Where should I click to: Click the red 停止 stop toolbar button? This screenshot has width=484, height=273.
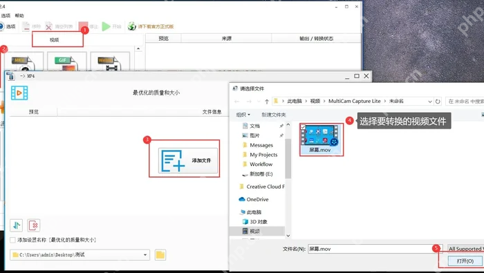click(88, 26)
